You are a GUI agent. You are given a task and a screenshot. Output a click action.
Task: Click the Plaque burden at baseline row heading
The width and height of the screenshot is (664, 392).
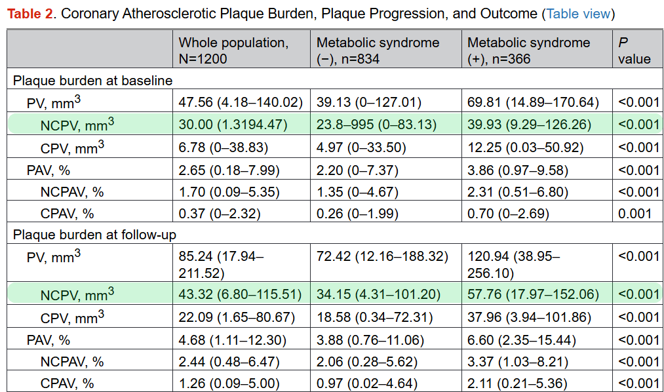92,81
